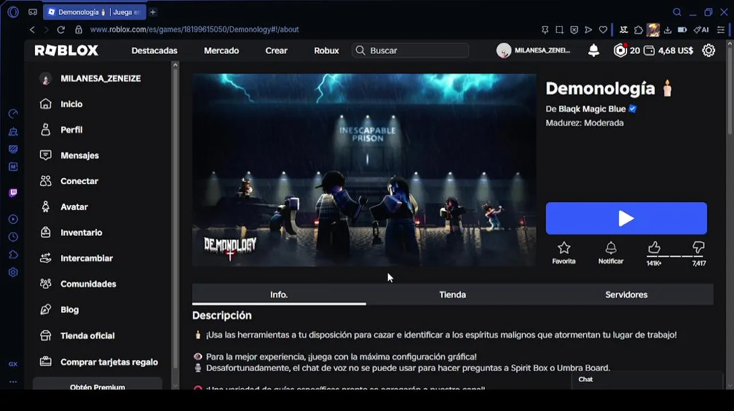This screenshot has width=734, height=411.
Task: Click the battery saver icon
Action: tap(682, 30)
